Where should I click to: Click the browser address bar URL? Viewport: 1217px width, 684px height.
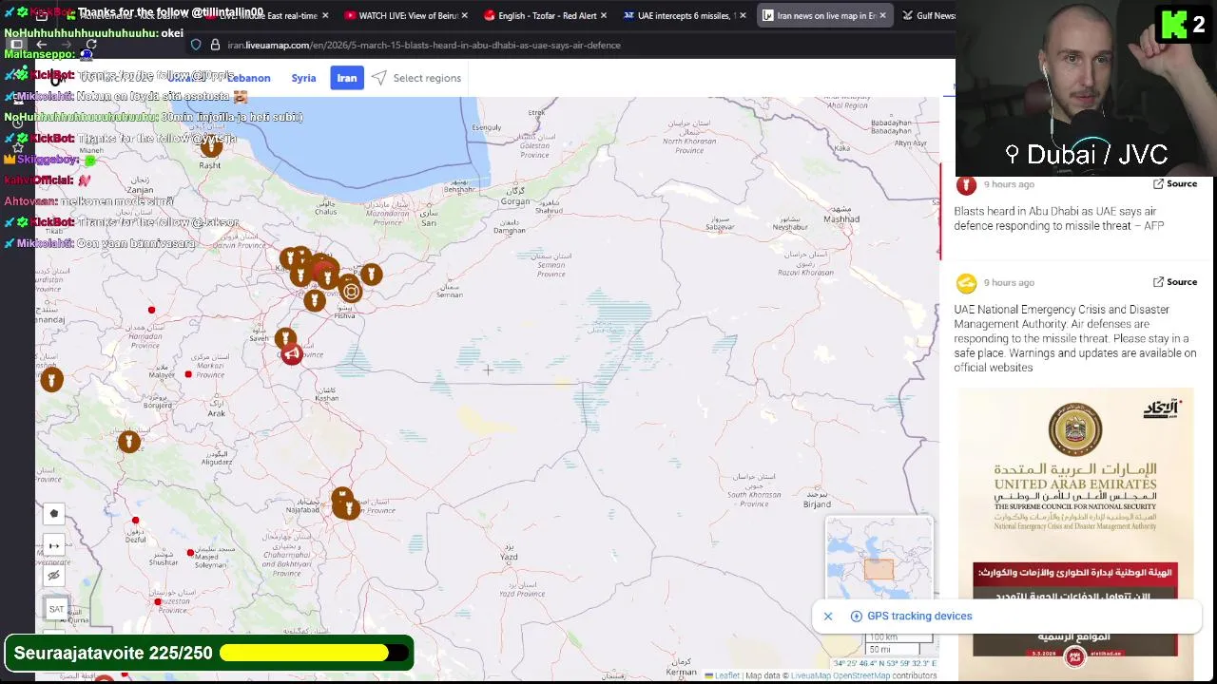pos(423,45)
